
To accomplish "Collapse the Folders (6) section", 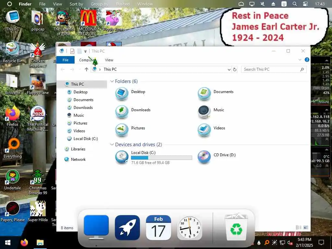I will pyautogui.click(x=112, y=81).
